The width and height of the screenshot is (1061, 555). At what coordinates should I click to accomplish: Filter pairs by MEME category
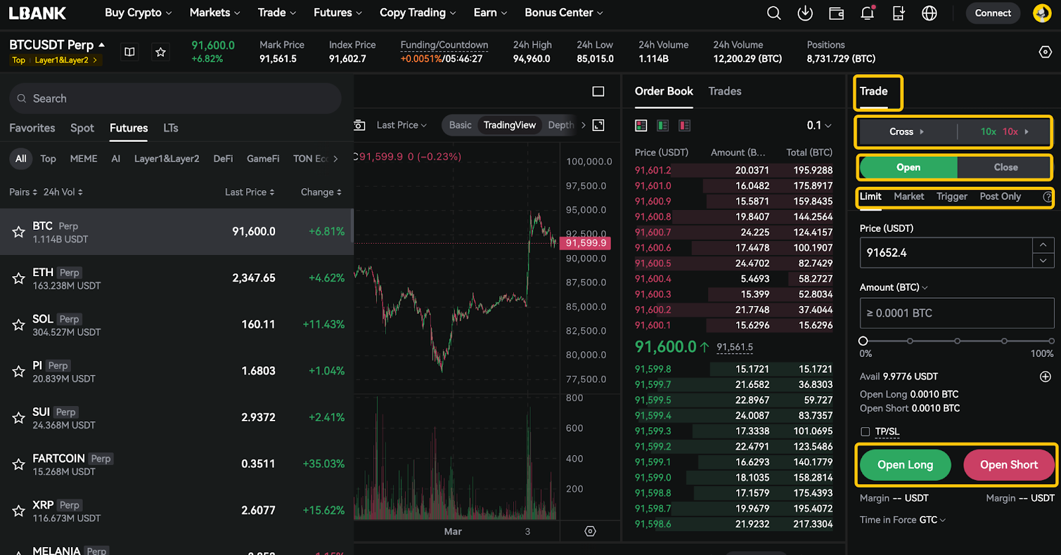point(84,159)
